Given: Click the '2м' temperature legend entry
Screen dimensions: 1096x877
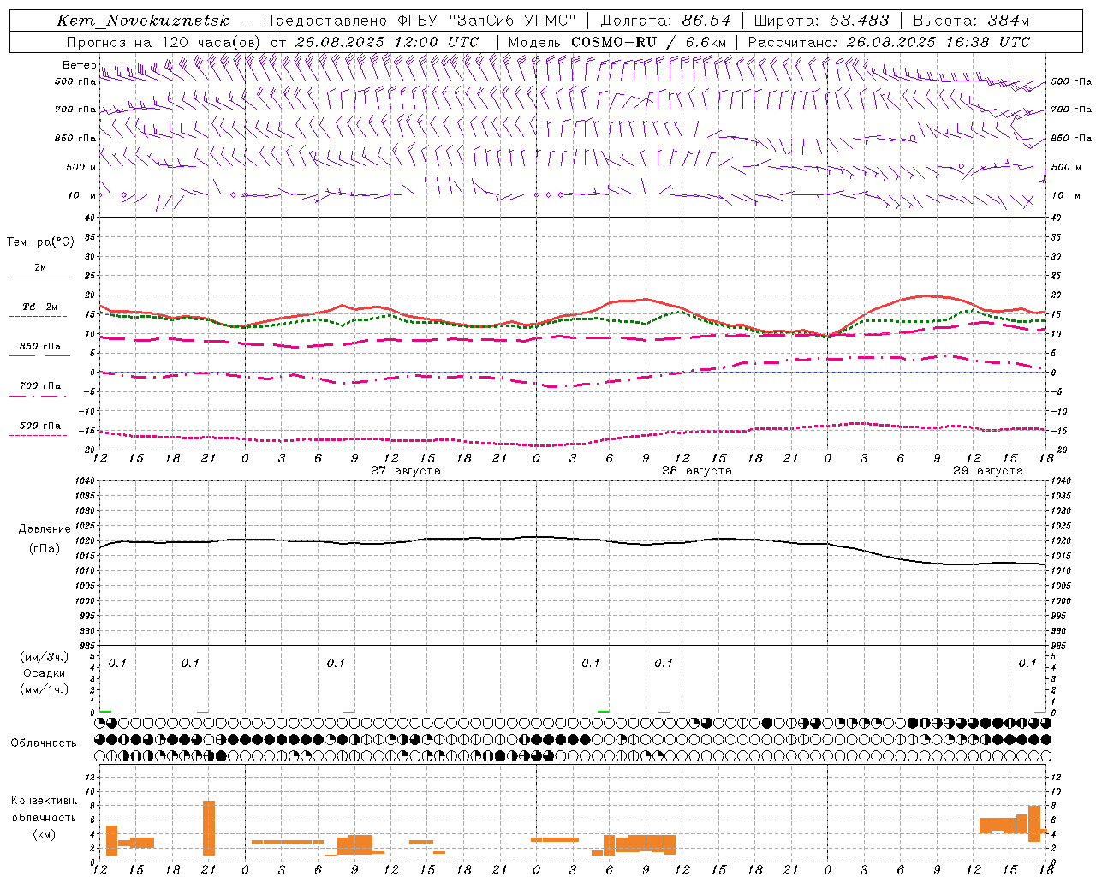Looking at the screenshot, I should 40,268.
